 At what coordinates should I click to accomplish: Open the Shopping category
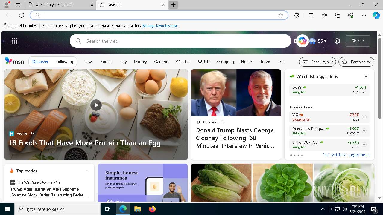pyautogui.click(x=225, y=62)
